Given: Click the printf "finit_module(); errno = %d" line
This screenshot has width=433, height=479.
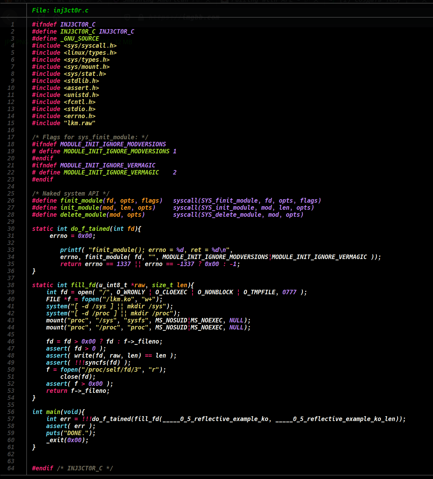Looking at the screenshot, I should point(147,250).
